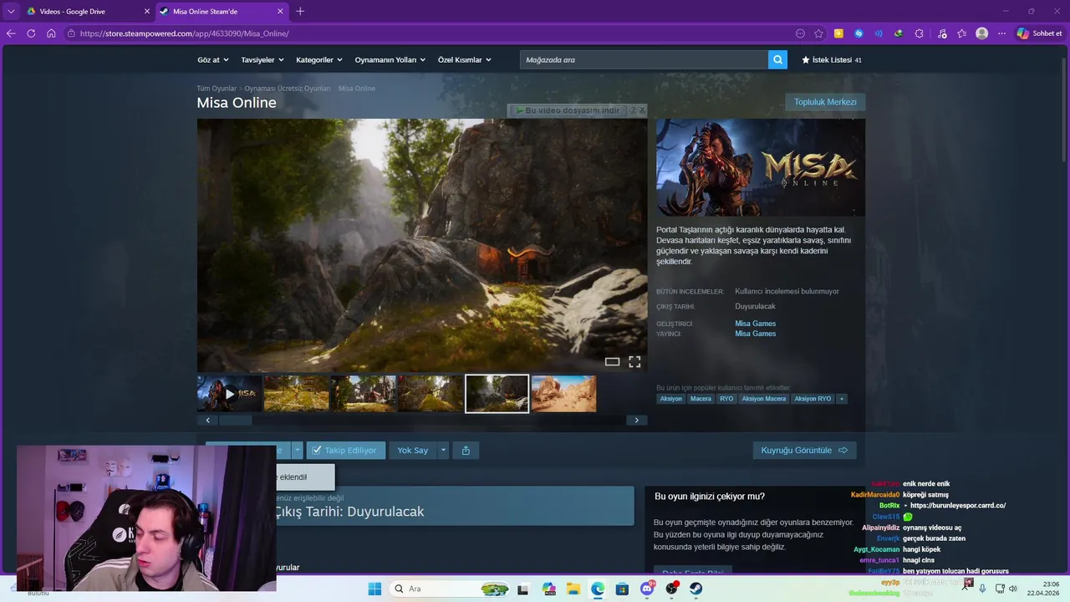The image size is (1070, 602).
Task: Open the Misa Games developer link
Action: [755, 324]
